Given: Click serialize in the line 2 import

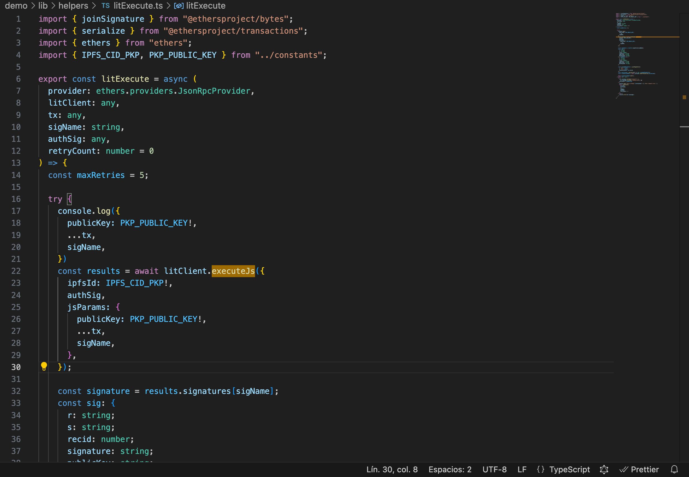Looking at the screenshot, I should [103, 31].
